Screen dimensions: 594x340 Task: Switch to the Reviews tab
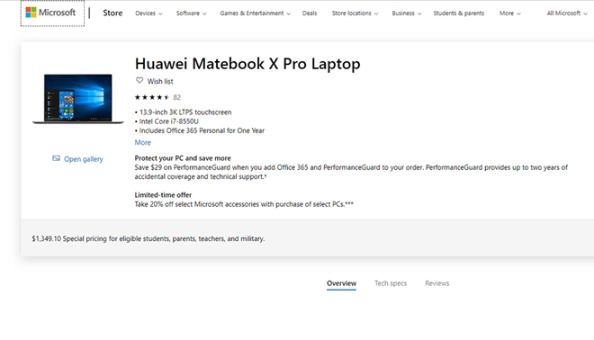click(x=436, y=283)
